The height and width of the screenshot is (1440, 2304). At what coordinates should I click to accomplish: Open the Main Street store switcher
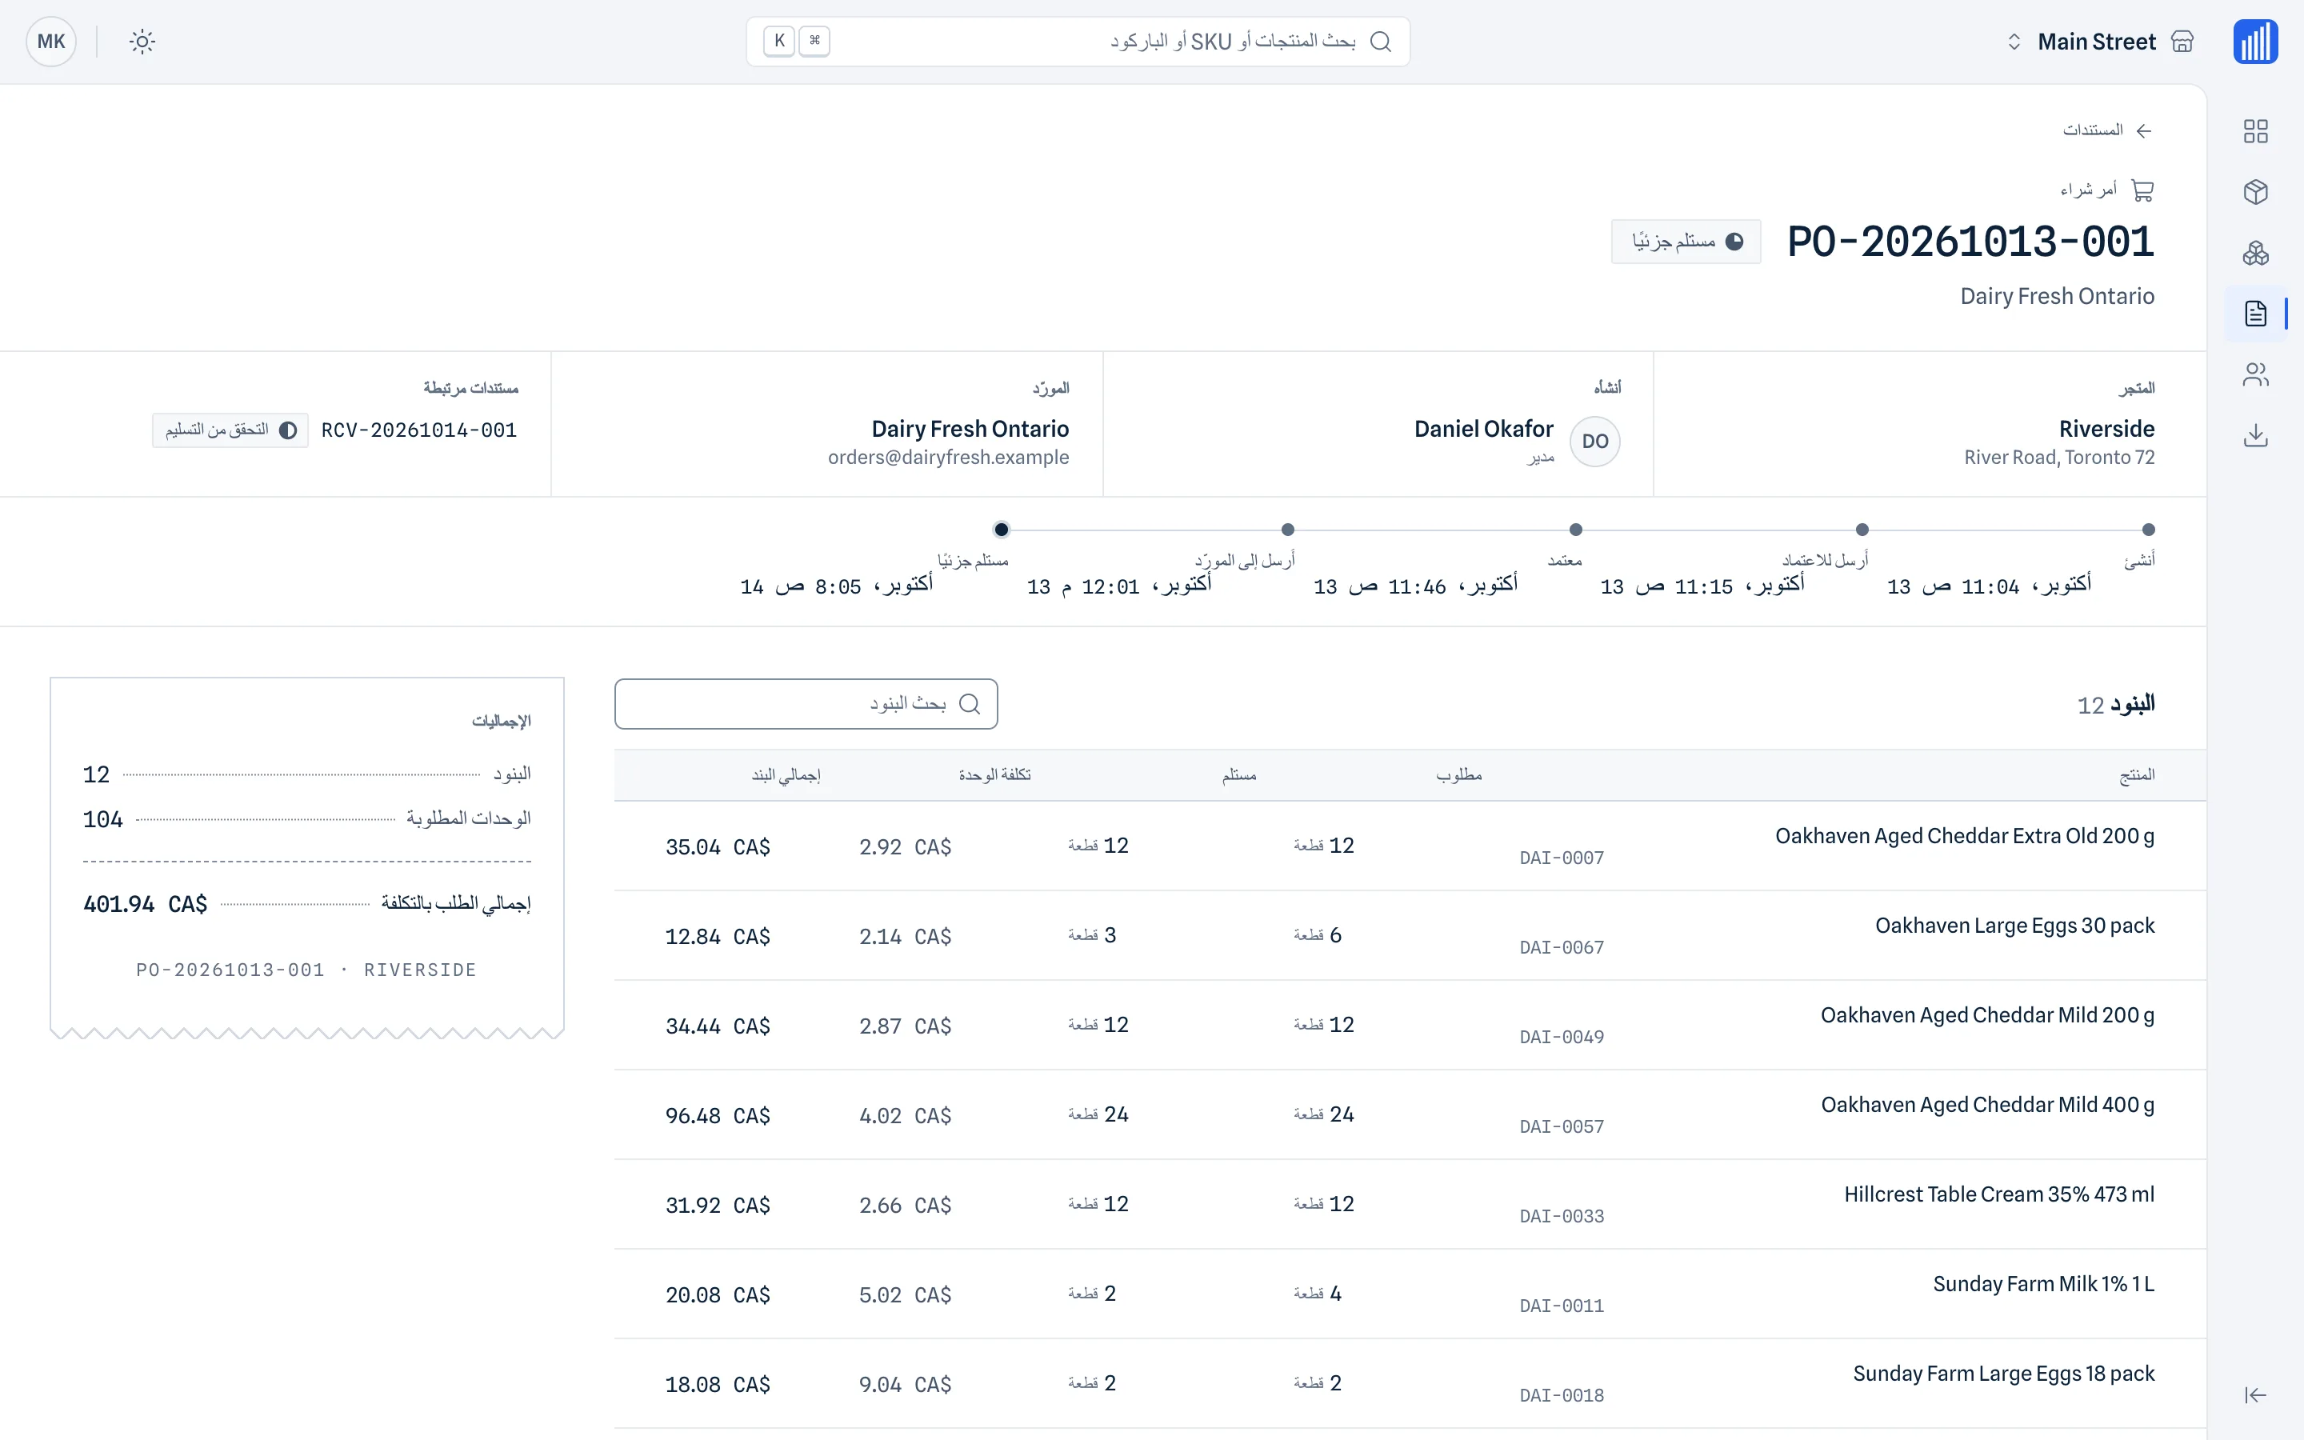click(x=2100, y=42)
